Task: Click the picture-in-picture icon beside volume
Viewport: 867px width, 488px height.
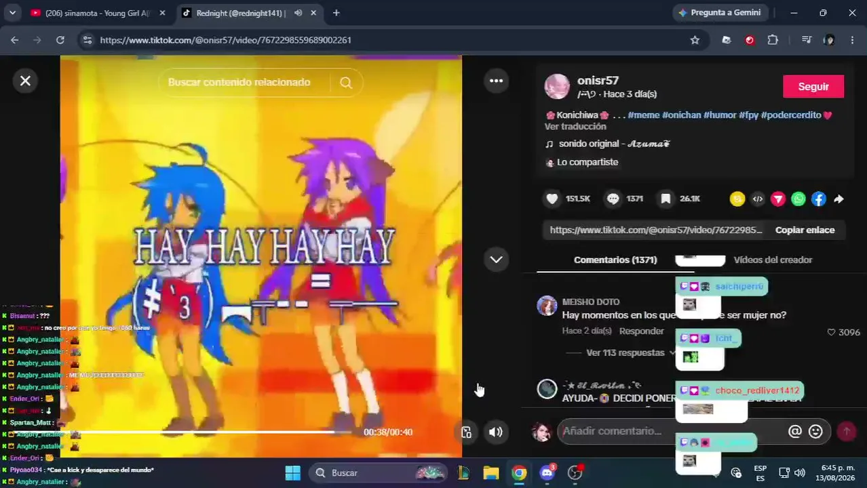Action: point(466,432)
